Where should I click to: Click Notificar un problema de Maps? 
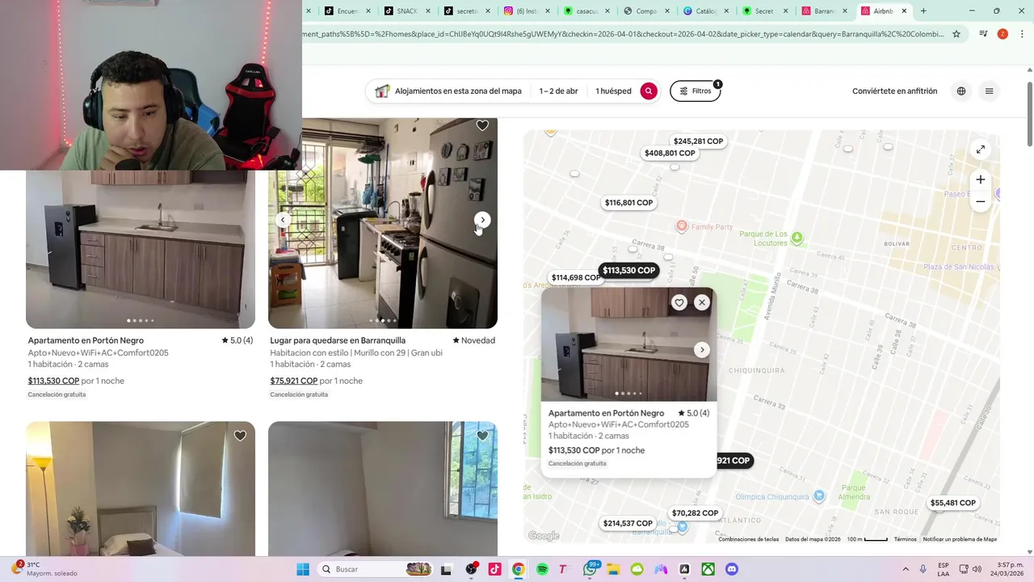tap(960, 539)
